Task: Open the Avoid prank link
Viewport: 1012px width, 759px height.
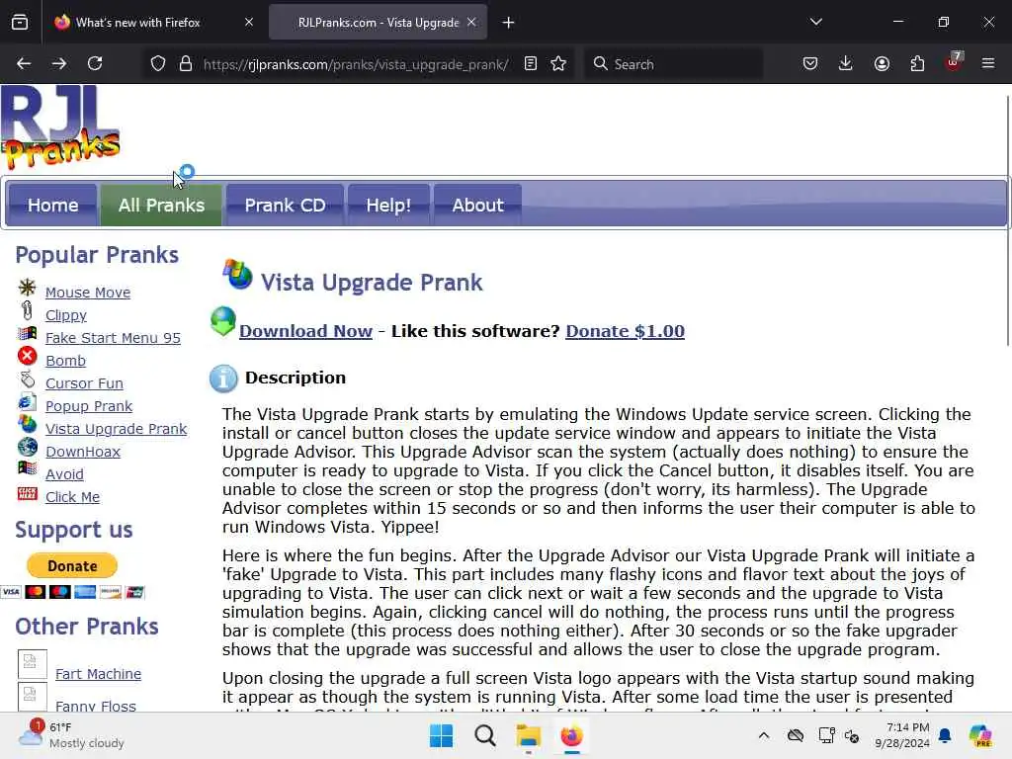Action: tap(64, 473)
